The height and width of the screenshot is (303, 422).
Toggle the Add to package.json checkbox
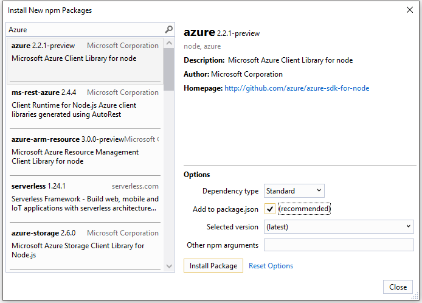(271, 209)
